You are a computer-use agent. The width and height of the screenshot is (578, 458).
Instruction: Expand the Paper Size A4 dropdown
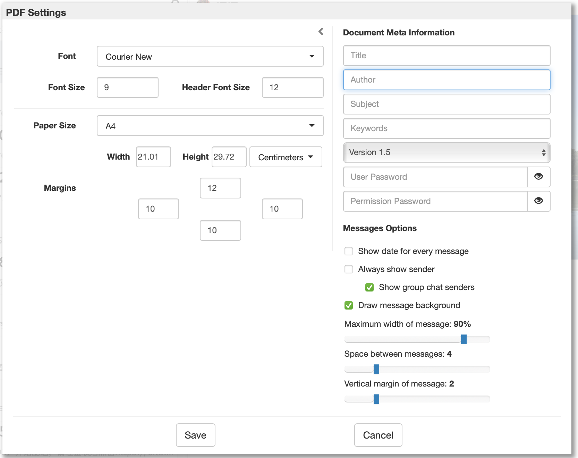click(210, 126)
